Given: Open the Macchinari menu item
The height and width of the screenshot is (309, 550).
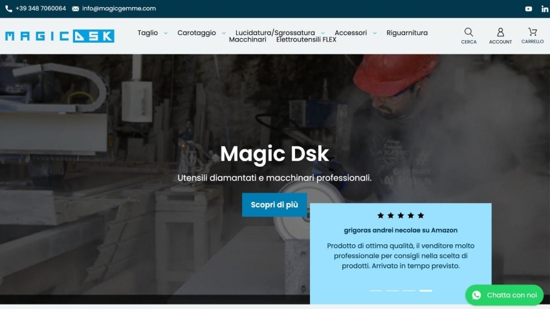Looking at the screenshot, I should click(247, 40).
